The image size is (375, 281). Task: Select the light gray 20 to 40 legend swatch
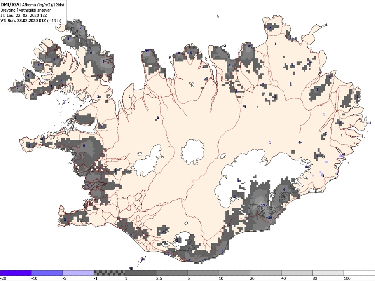[x=266, y=273]
